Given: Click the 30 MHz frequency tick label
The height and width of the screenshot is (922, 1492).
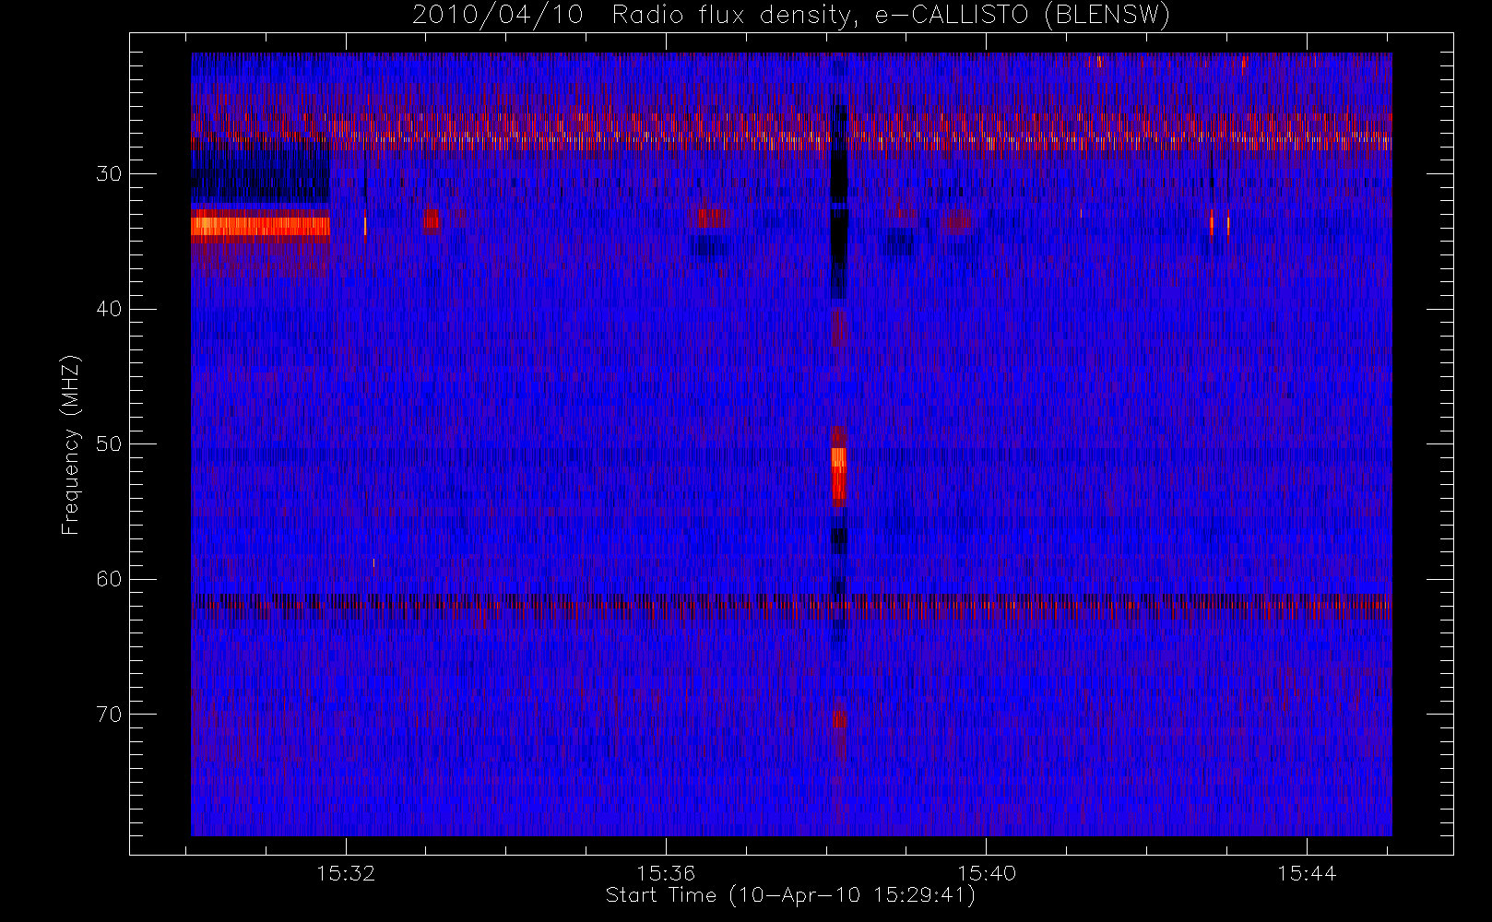Looking at the screenshot, I should (109, 174).
